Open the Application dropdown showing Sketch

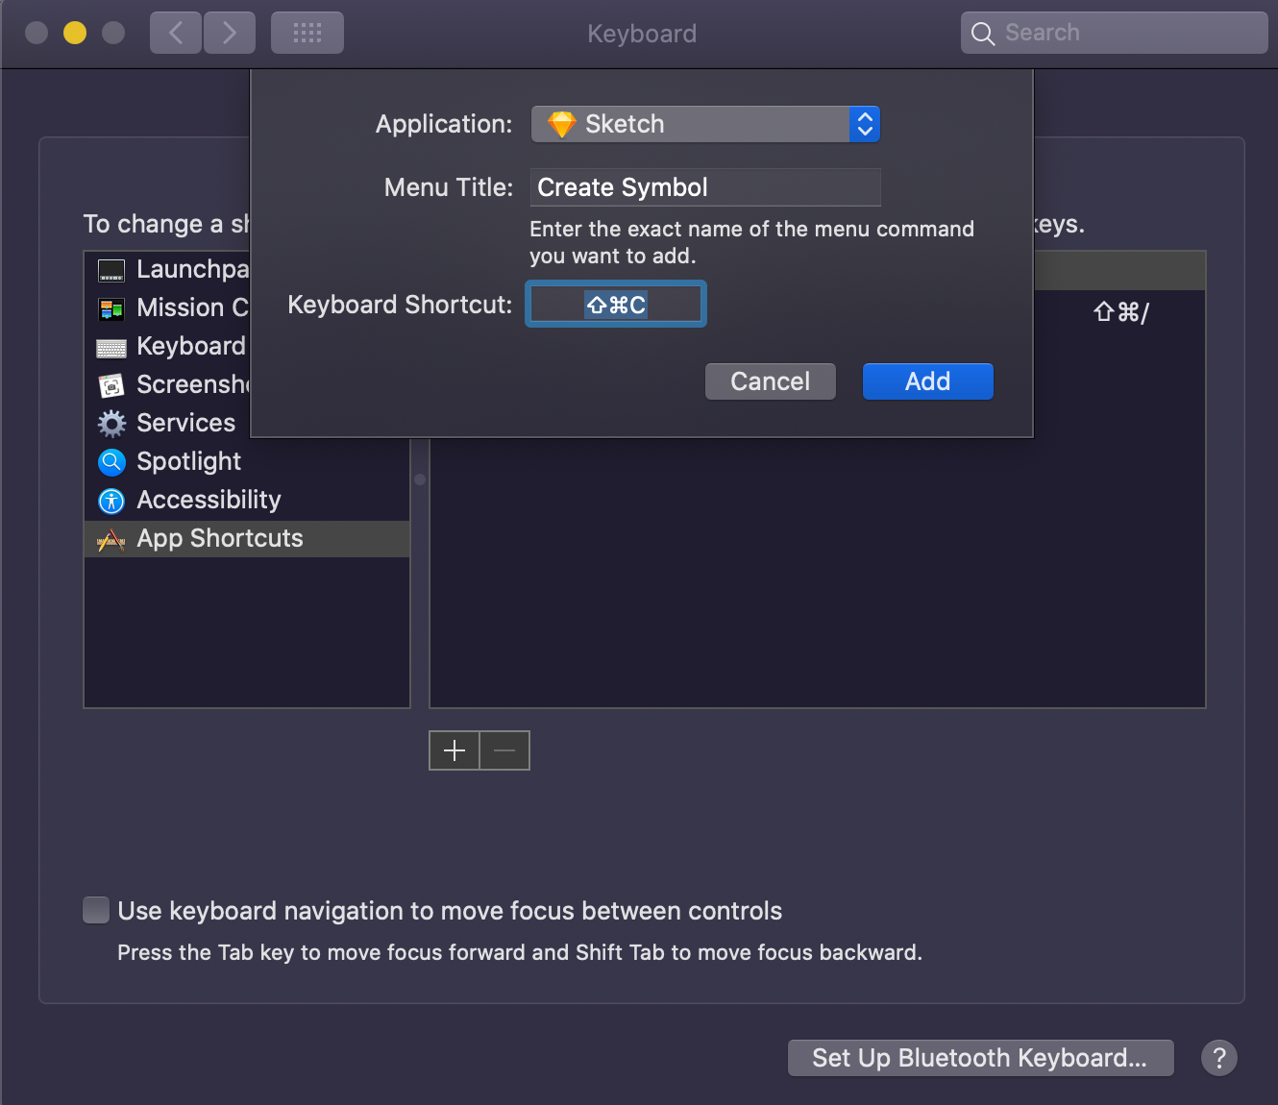point(705,124)
